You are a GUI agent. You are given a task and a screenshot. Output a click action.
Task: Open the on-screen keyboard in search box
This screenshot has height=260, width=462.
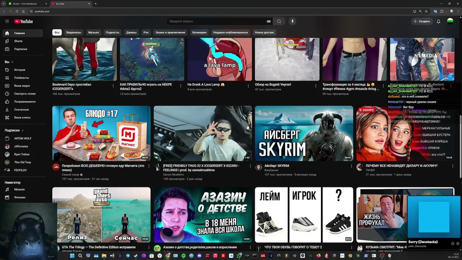[269, 21]
